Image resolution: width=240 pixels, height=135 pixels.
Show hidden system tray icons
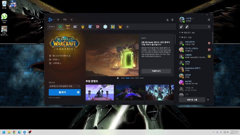(213, 132)
